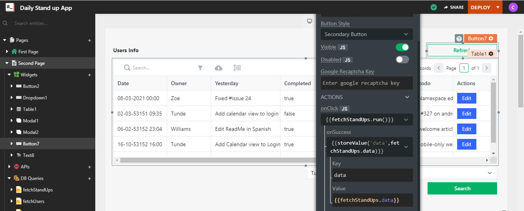The height and width of the screenshot is (211, 524).
Task: Open the Button Style dropdown
Action: pyautogui.click(x=366, y=34)
